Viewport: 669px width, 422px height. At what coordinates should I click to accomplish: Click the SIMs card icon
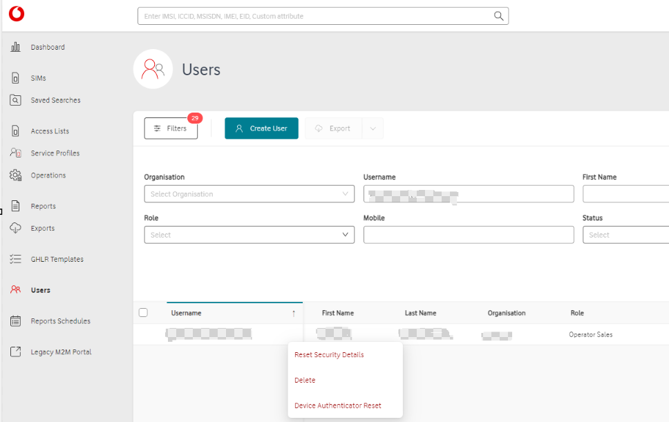point(15,78)
